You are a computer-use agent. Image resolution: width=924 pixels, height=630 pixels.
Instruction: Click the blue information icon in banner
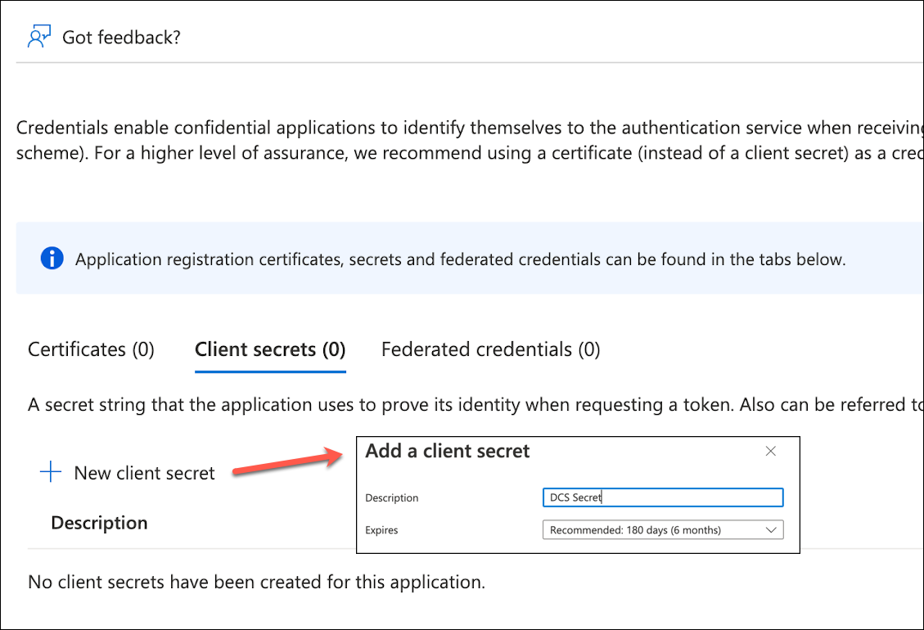51,259
